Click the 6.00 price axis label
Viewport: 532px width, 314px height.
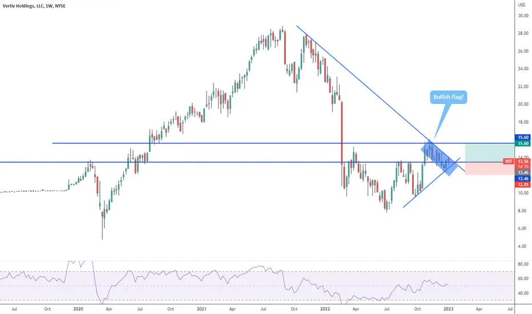(523, 228)
